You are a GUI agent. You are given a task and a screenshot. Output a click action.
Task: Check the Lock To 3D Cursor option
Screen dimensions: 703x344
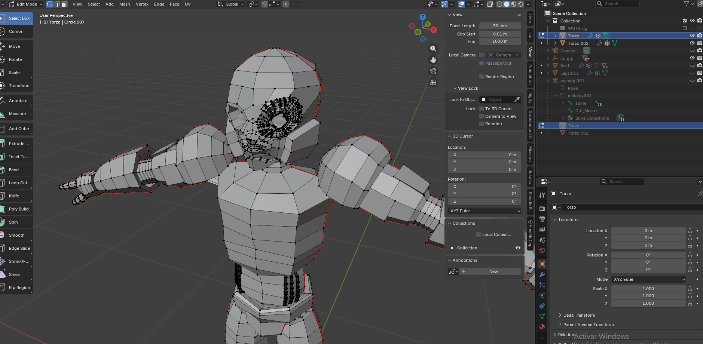[482, 109]
